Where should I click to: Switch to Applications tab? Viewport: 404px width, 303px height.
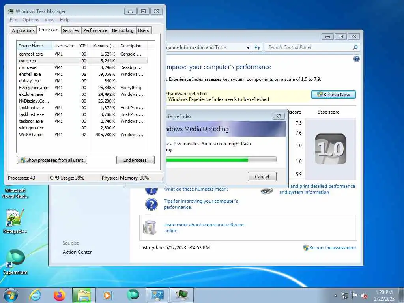pyautogui.click(x=23, y=30)
